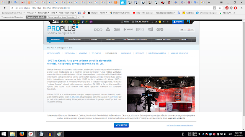Click the Translate to English button
This screenshot has width=245, height=137.
pyautogui.click(x=36, y=17)
